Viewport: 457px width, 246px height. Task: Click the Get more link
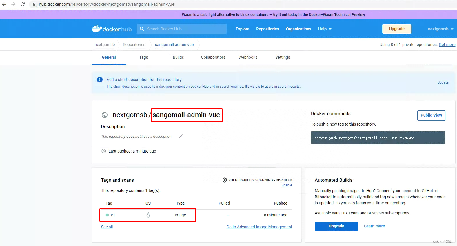447,45
